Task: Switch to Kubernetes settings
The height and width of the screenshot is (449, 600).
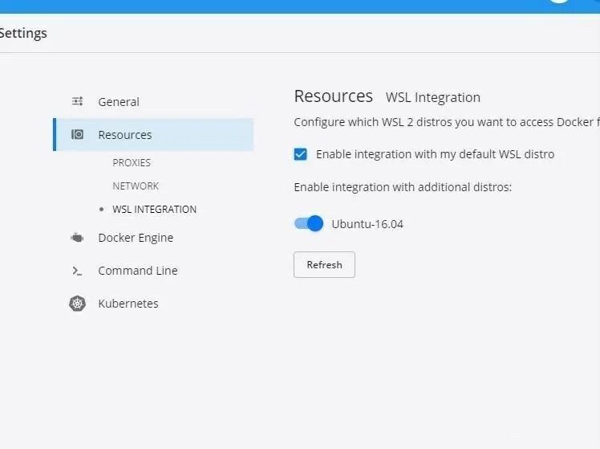Action: pyautogui.click(x=128, y=304)
